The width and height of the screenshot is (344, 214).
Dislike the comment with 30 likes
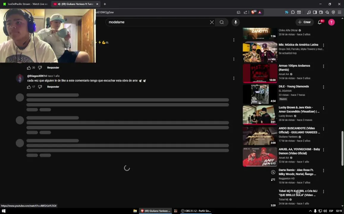coord(40,68)
